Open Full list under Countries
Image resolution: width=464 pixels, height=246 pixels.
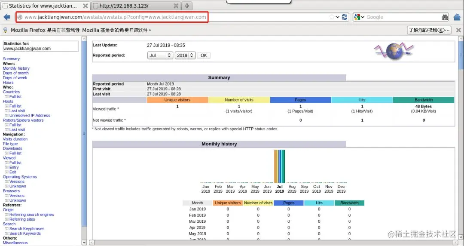coord(15,97)
